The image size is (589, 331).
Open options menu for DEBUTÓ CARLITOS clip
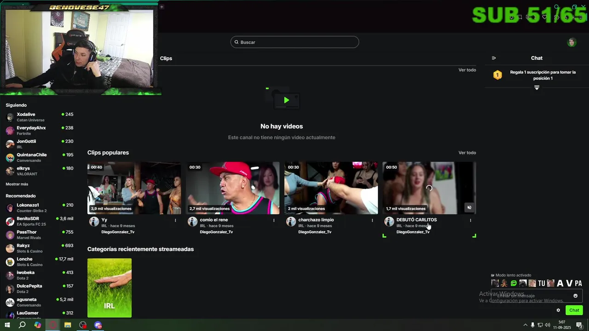pyautogui.click(x=470, y=220)
